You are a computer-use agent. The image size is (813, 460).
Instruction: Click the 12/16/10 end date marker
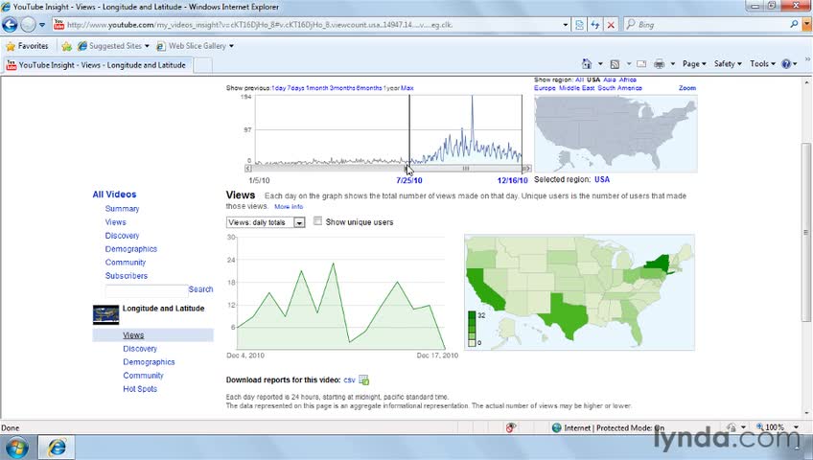pyautogui.click(x=512, y=180)
